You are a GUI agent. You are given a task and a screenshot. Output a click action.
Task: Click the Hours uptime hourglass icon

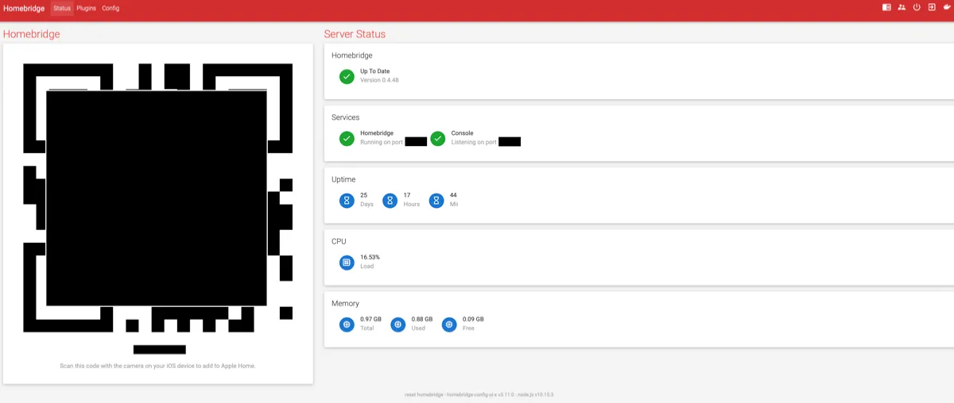point(390,201)
